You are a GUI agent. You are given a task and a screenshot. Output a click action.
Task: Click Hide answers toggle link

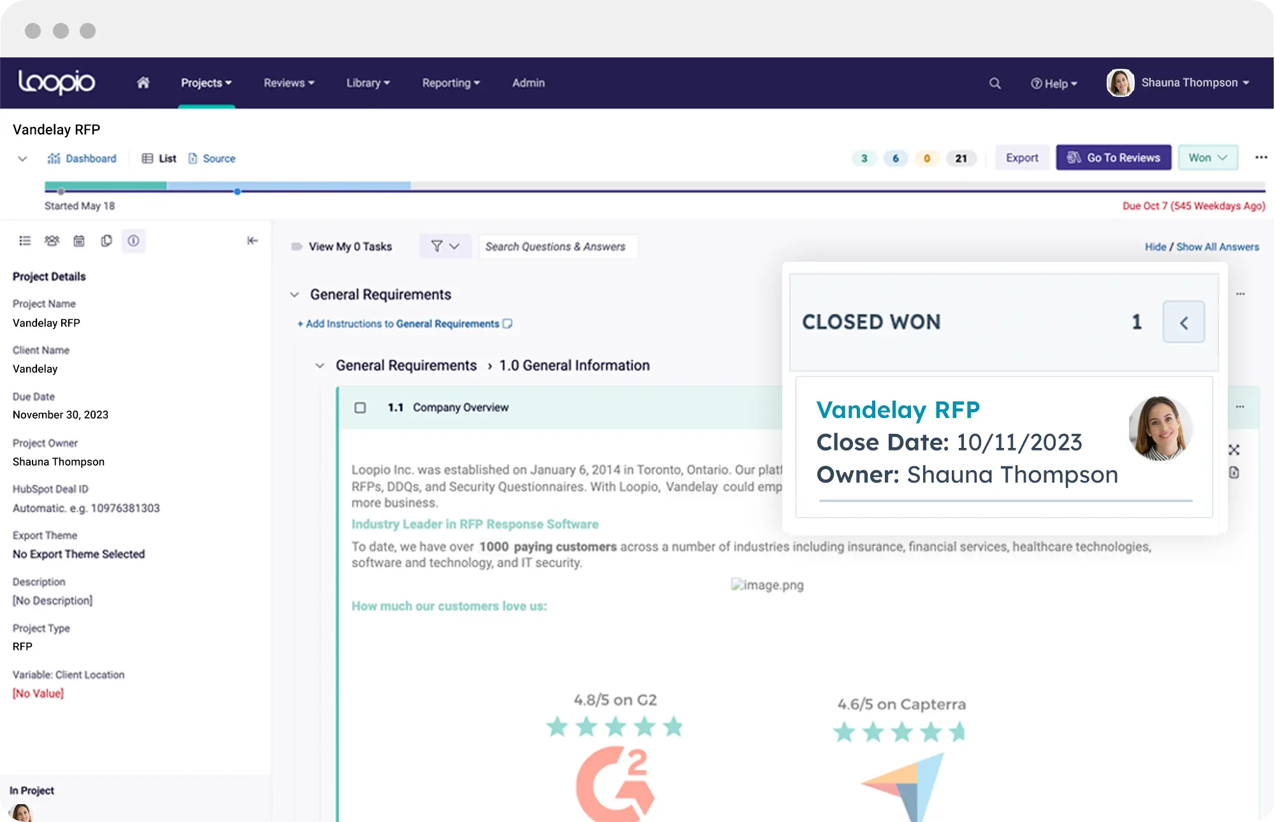[x=1155, y=247]
